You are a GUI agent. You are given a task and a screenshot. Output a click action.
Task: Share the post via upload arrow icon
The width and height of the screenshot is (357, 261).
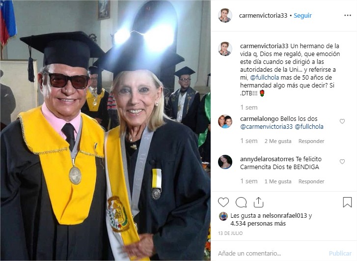258,202
